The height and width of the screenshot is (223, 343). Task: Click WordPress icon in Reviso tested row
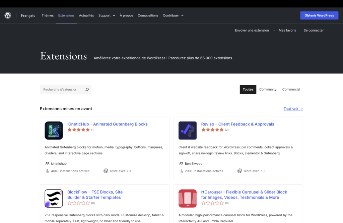(x=239, y=171)
